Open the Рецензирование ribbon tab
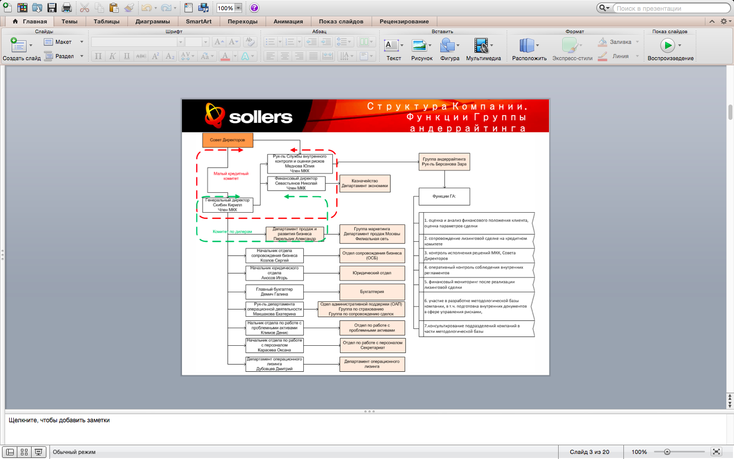 click(404, 21)
